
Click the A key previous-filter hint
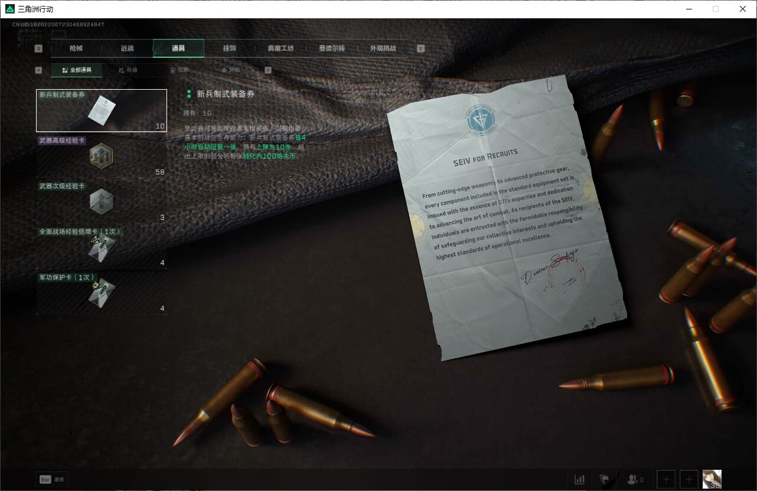click(x=39, y=70)
